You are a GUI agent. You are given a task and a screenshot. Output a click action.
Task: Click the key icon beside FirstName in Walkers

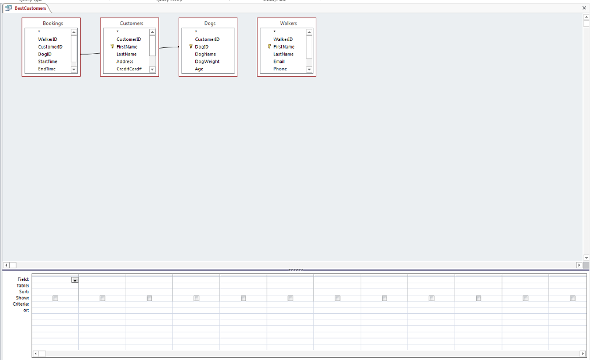pyautogui.click(x=270, y=47)
